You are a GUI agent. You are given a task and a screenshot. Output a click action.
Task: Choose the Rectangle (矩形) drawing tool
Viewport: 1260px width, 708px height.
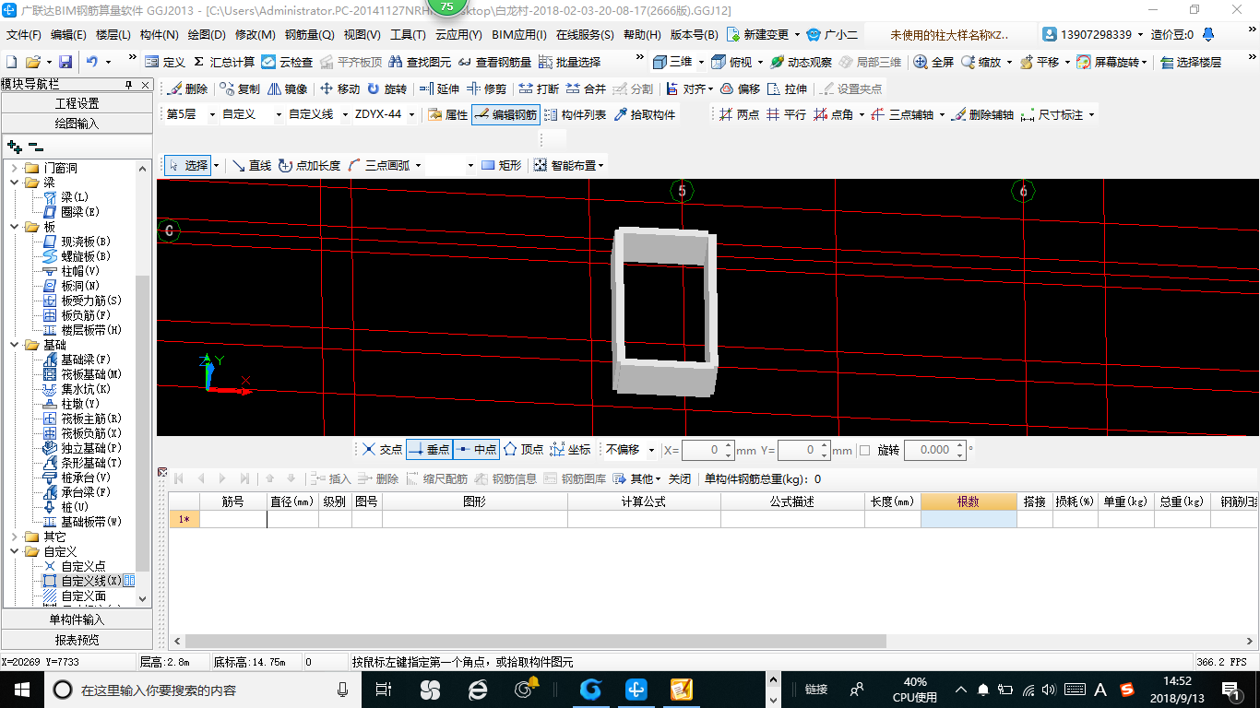coord(501,166)
